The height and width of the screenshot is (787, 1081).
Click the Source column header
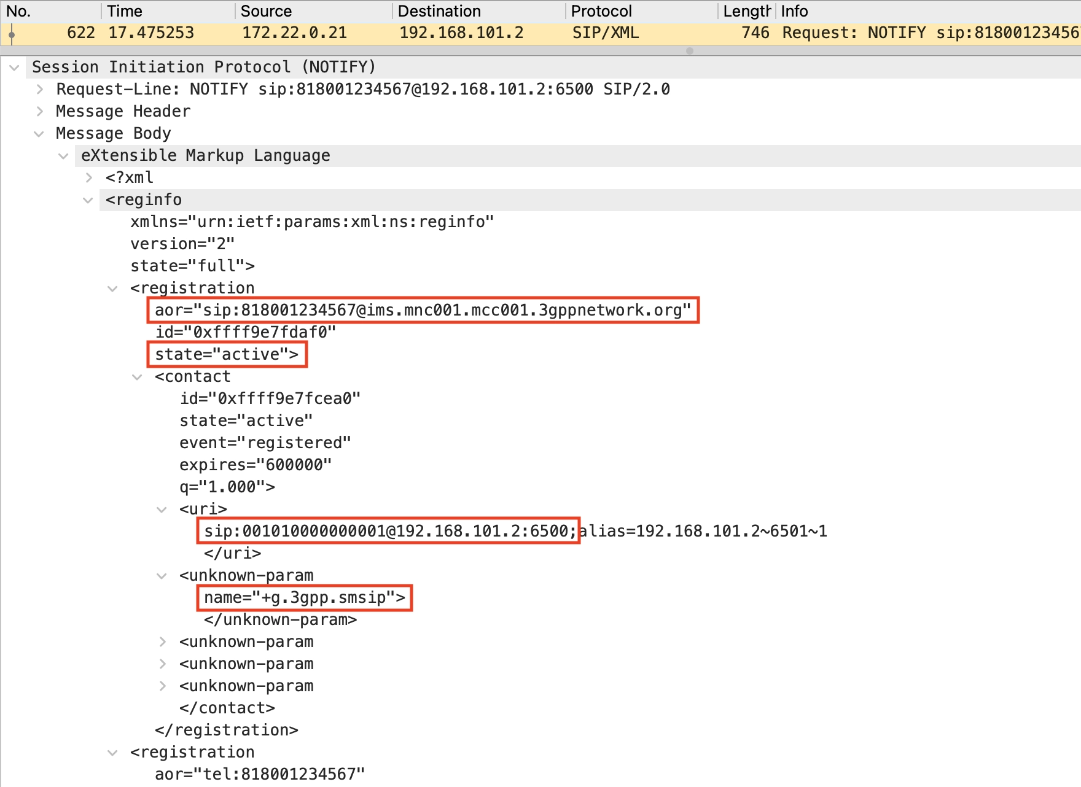click(266, 11)
